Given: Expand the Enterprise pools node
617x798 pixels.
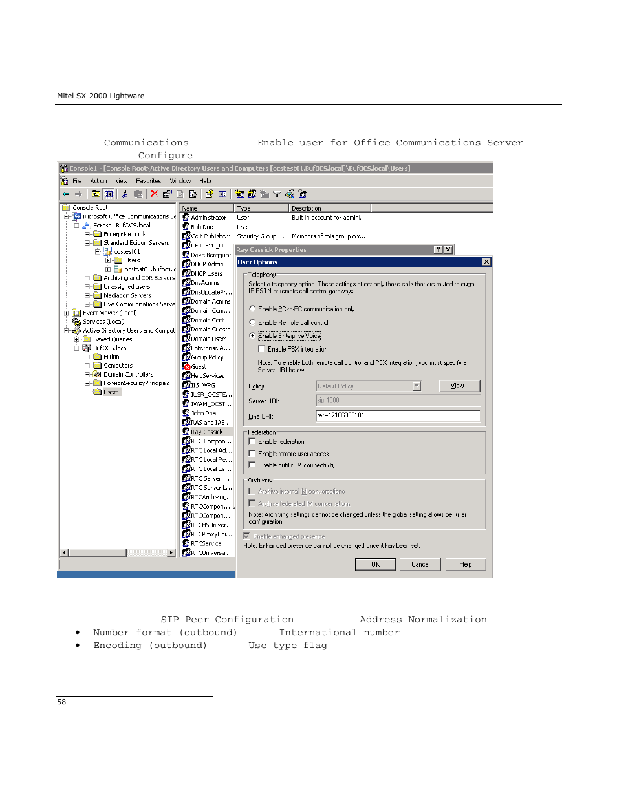Looking at the screenshot, I should [x=87, y=235].
